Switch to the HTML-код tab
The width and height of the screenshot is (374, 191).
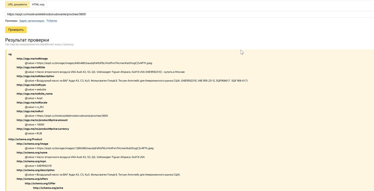pos(38,4)
